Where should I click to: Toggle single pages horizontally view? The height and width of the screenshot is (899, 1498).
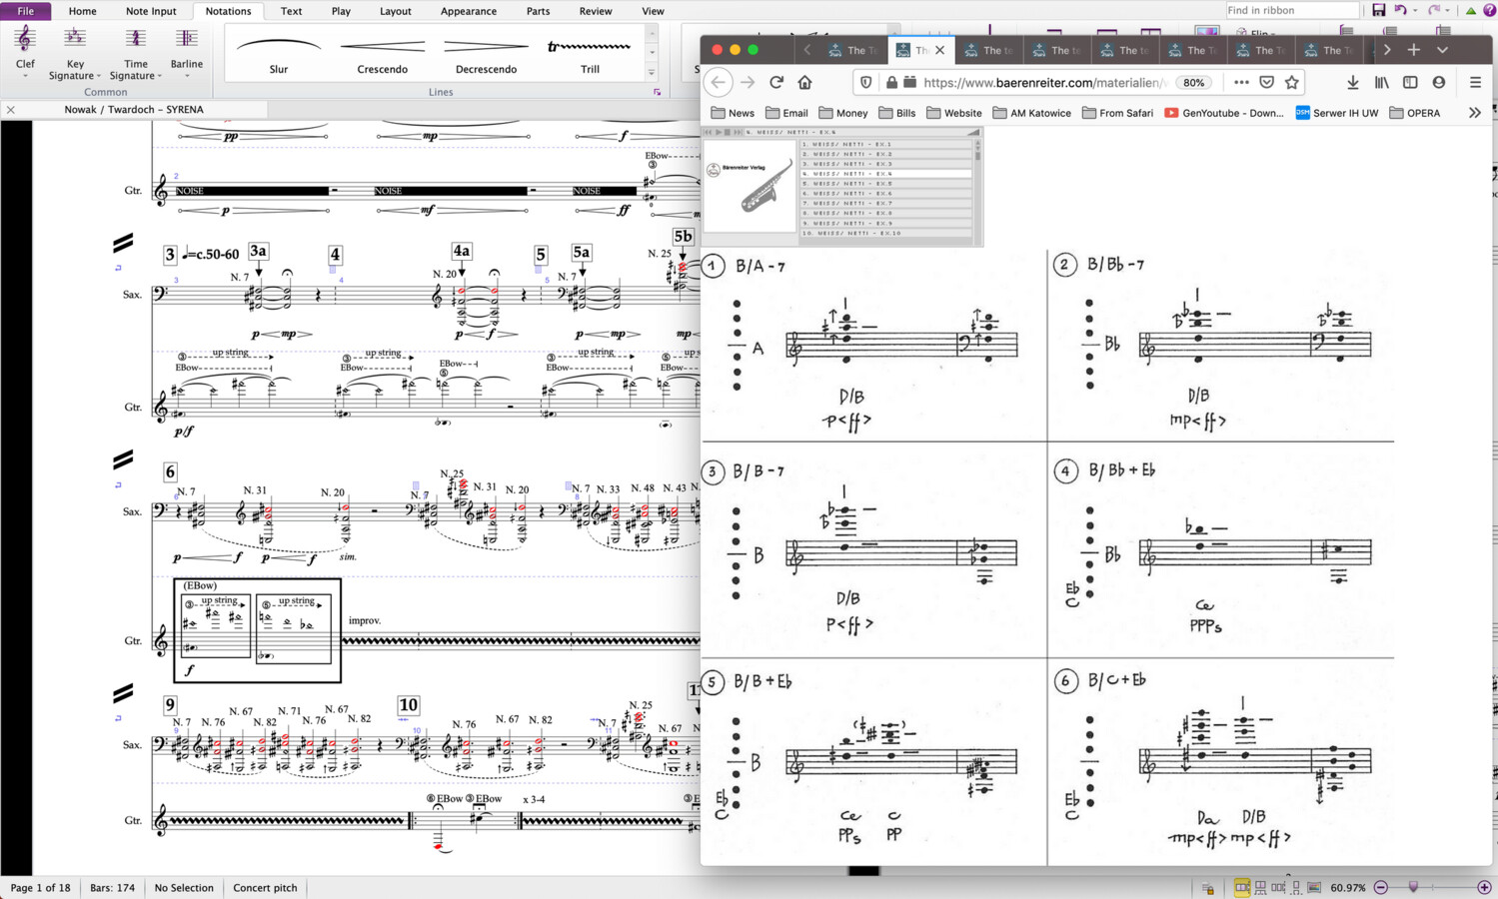(1278, 887)
